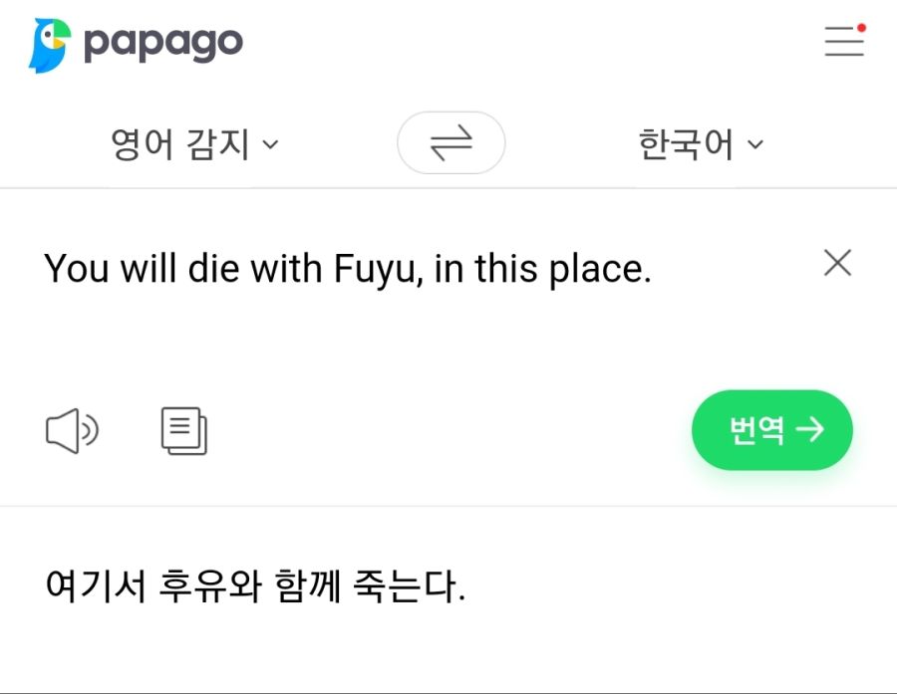This screenshot has width=897, height=694.
Task: Click the arrow glyph inside the translate button
Action: pyautogui.click(x=809, y=429)
